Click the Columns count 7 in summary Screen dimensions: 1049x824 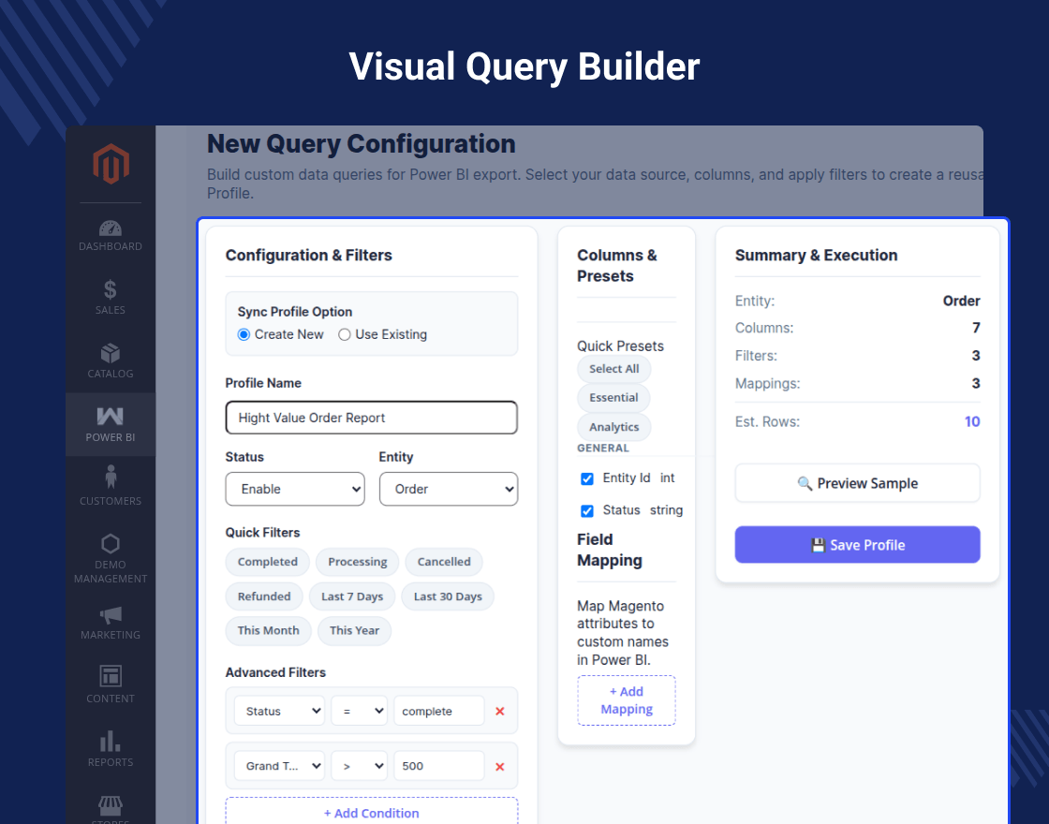[x=976, y=328]
